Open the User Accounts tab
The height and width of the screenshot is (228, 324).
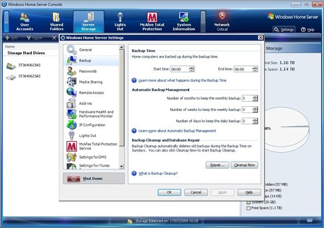coord(25,22)
